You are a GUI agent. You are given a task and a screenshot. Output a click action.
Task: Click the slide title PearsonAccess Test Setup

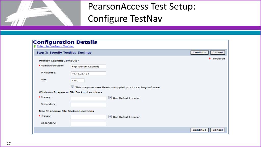142,7
